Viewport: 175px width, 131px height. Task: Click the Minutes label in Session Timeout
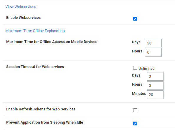(x=139, y=93)
